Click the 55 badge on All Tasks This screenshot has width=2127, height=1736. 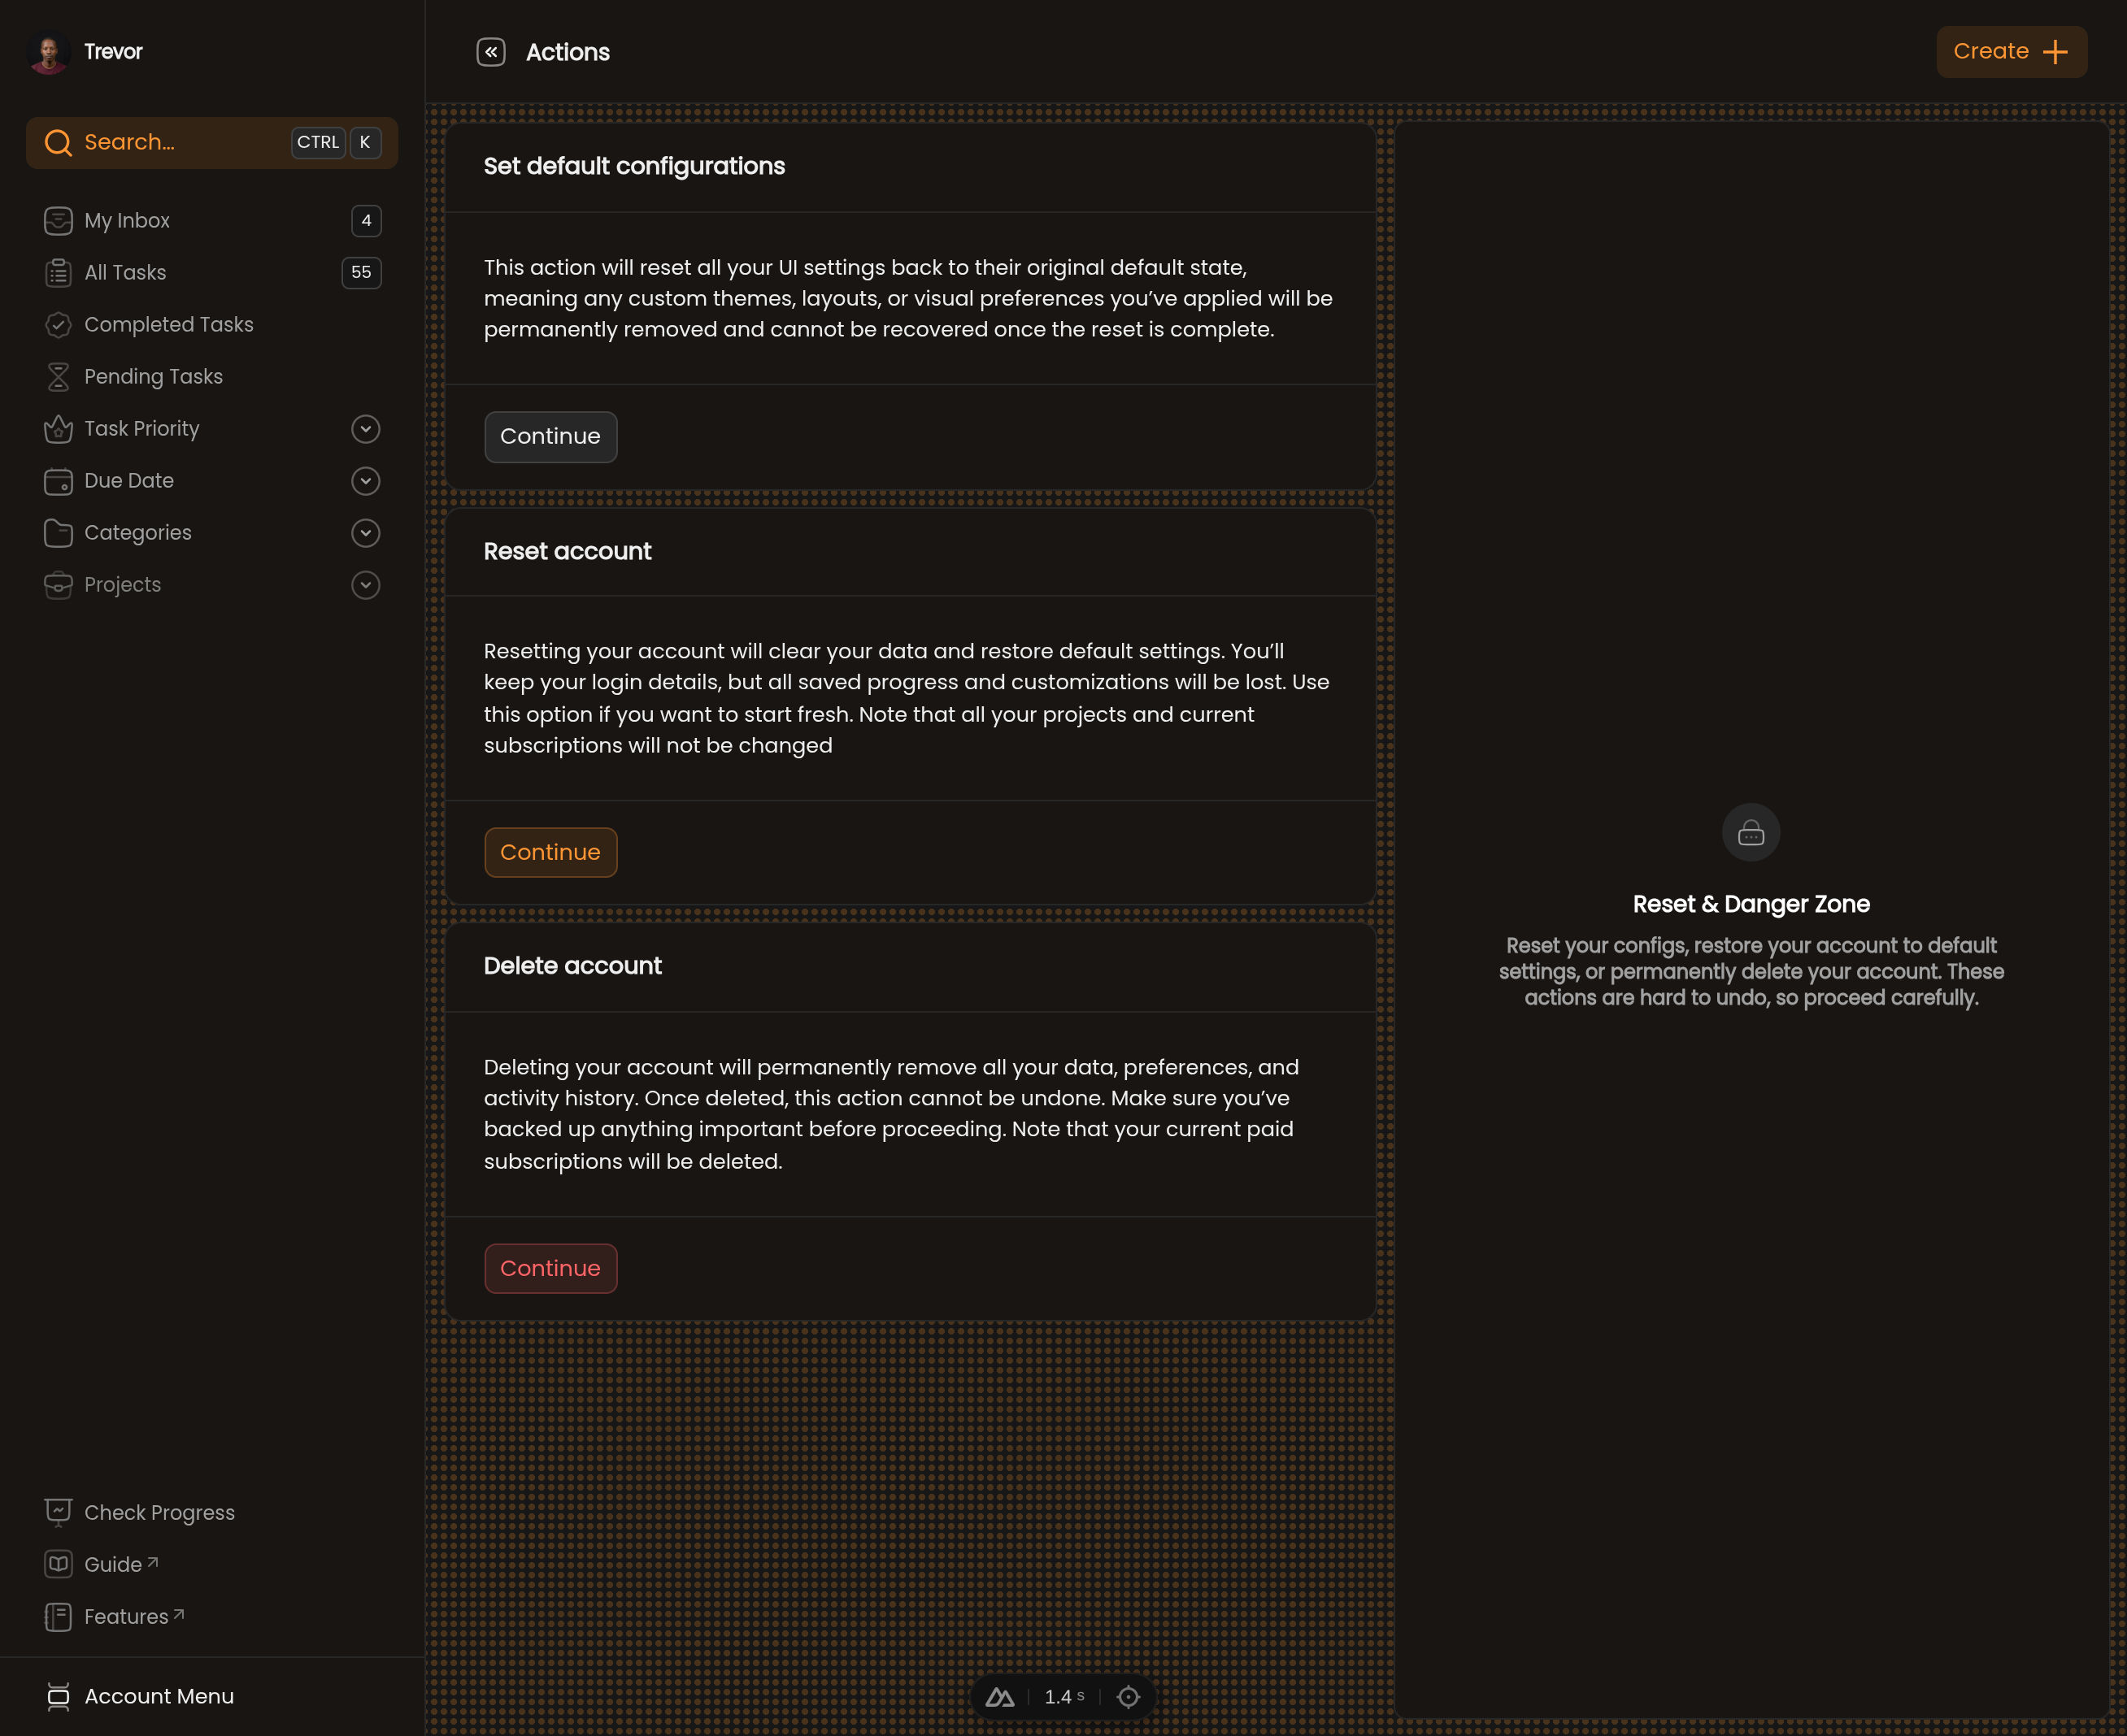point(361,273)
